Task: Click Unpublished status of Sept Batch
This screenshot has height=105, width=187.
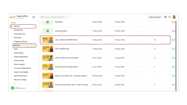Action: pos(173,22)
